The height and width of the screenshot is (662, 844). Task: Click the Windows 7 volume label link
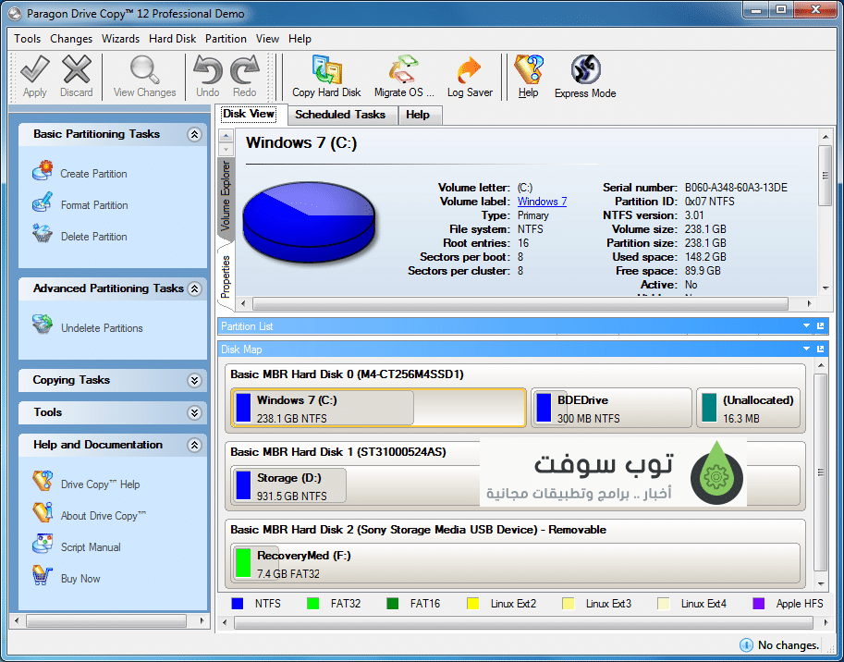coord(542,202)
